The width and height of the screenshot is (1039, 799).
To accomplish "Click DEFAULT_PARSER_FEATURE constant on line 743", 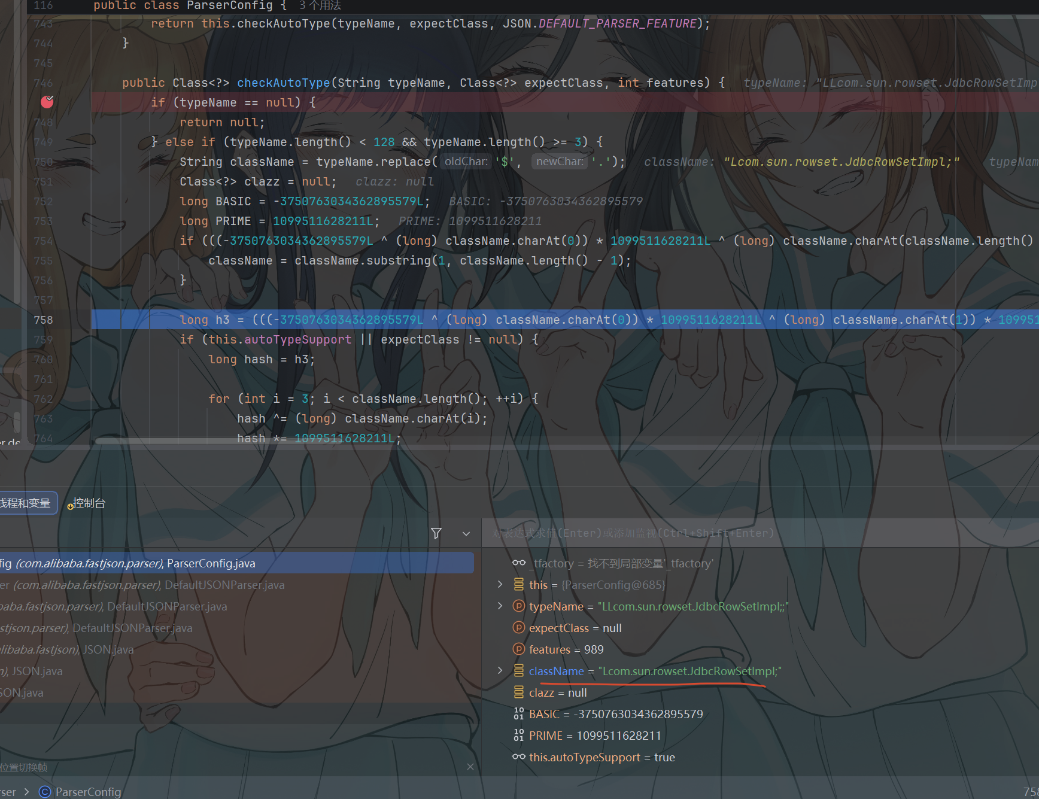I will tap(618, 23).
